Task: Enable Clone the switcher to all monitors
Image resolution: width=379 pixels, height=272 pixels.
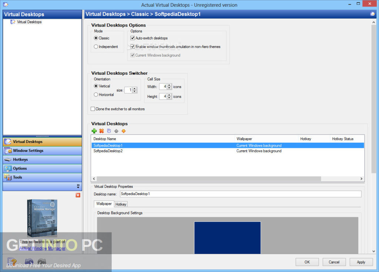Action: [93, 109]
